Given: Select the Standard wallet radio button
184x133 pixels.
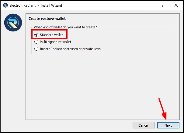Looking at the screenshot, I should pos(37,35).
